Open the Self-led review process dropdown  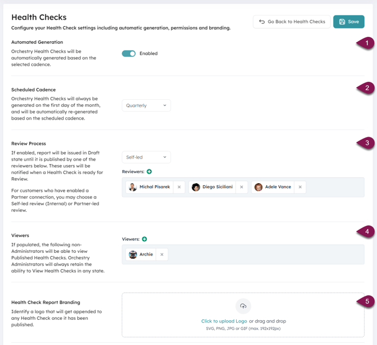click(146, 157)
